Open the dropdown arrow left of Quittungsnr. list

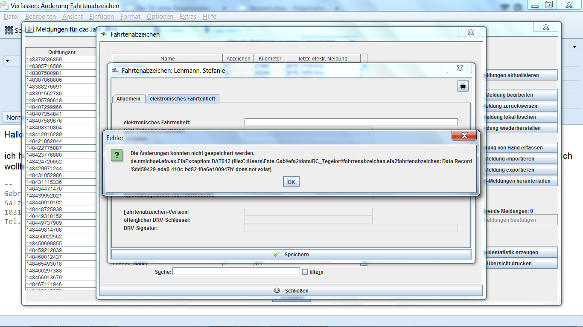coord(7,61)
